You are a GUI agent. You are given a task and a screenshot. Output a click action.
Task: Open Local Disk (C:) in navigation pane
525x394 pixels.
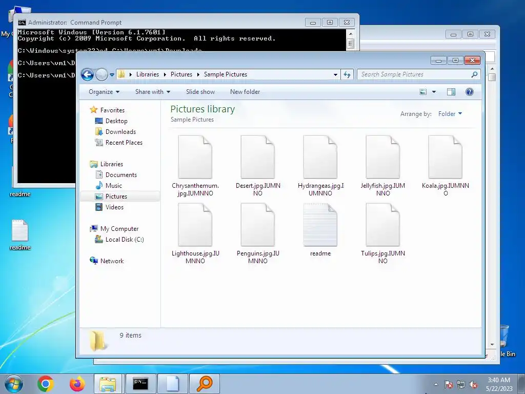[x=124, y=240]
